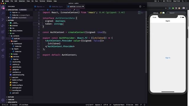The width and height of the screenshot is (189, 106).
Task: Click the Search field in browser window
Action: [x=176, y=13]
